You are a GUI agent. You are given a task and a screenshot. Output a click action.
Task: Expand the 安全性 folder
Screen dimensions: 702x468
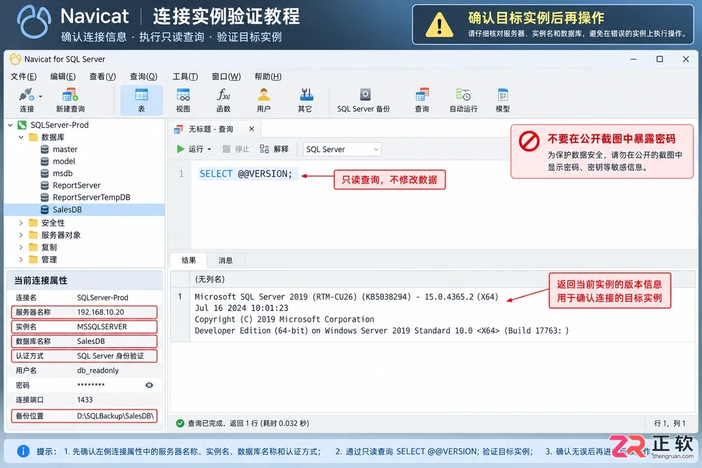tap(21, 223)
